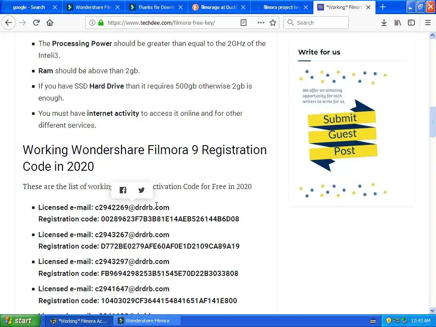436x327 pixels.
Task: Close the *Working* Filmora tab
Action: pyautogui.click(x=368, y=7)
